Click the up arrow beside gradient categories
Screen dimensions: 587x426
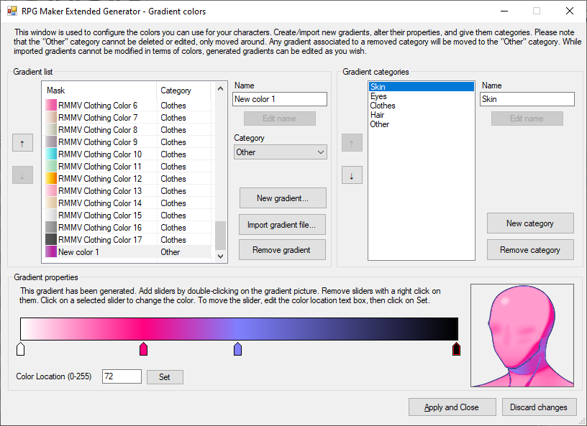pyautogui.click(x=352, y=142)
